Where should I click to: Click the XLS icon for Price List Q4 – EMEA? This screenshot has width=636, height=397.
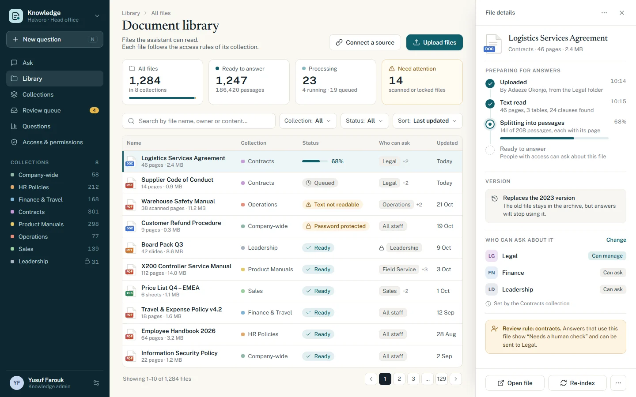[130, 291]
